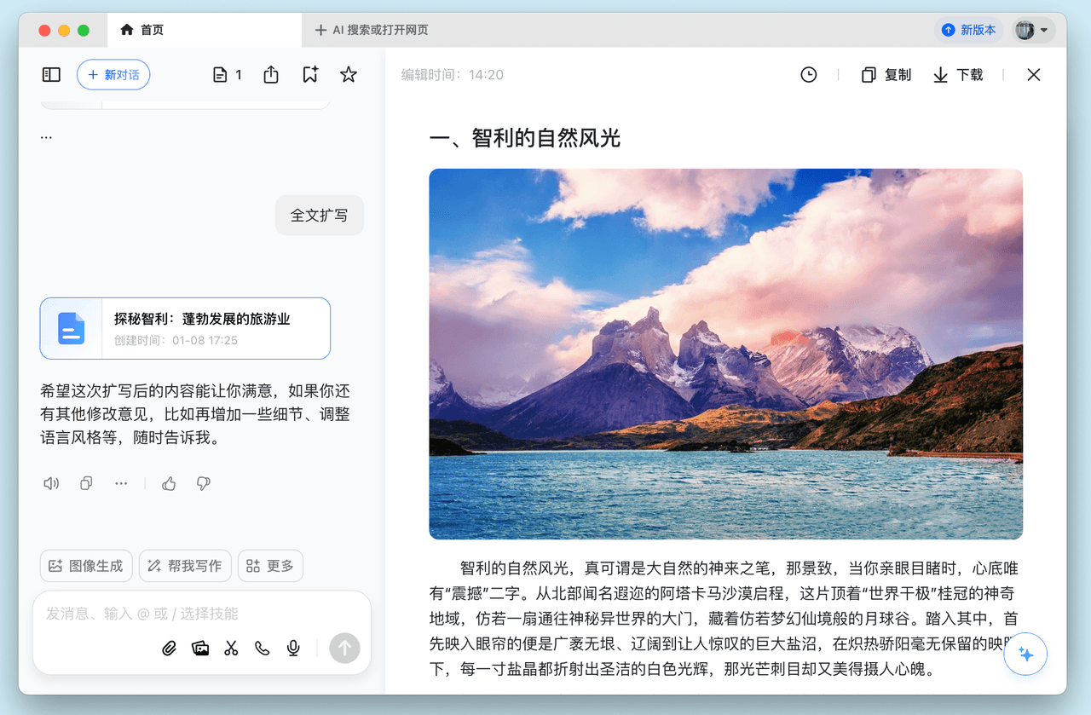Toggle thumbs down on the response

(203, 483)
